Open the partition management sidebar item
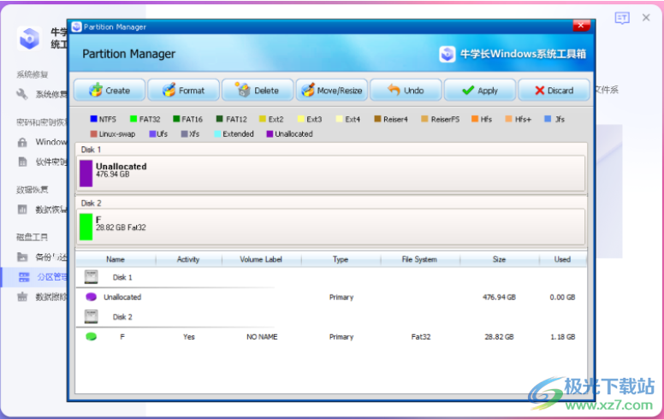Image resolution: width=664 pixels, height=419 pixels. (33, 277)
